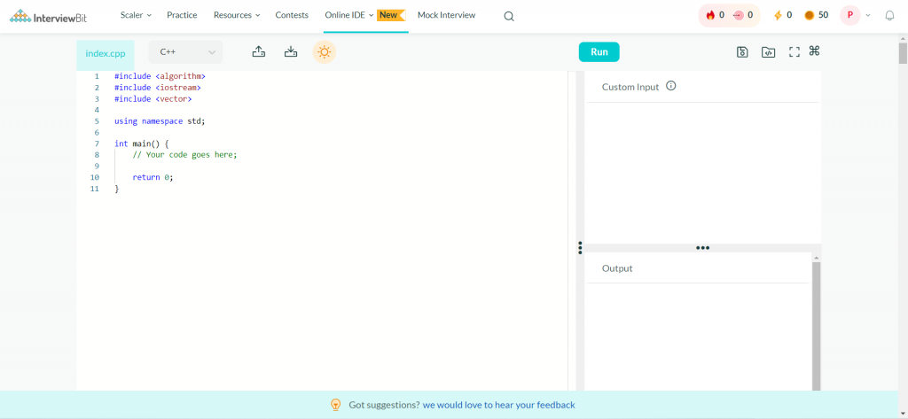Click the Custom Input info icon
The height and width of the screenshot is (419, 908).
coord(671,86)
